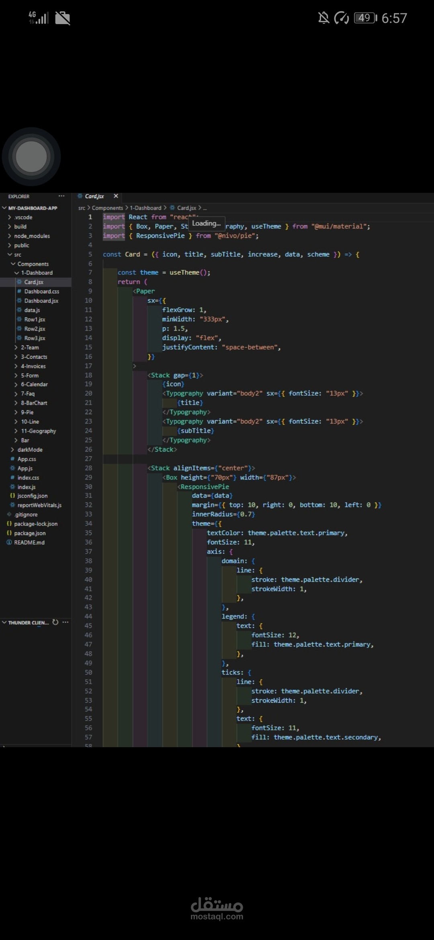Open data.js file
434x940 pixels.
click(32, 310)
